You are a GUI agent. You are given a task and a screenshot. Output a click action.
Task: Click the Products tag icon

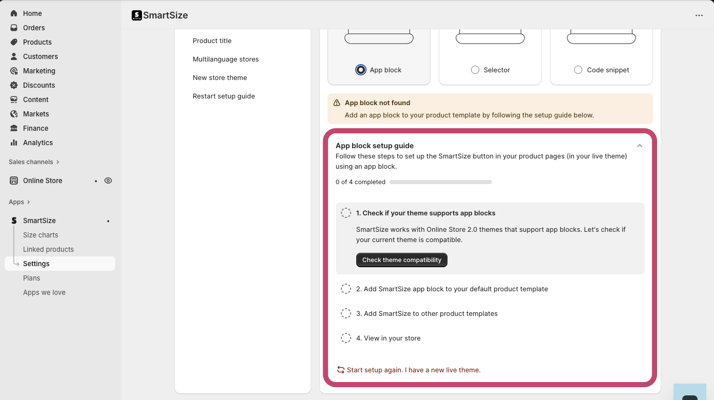click(14, 42)
